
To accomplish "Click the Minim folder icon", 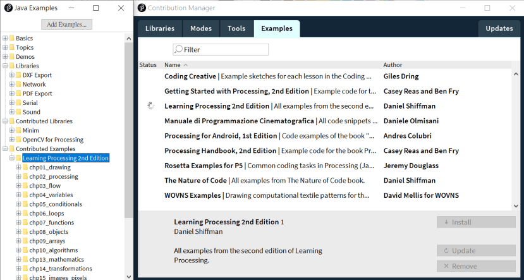I will 18,130.
